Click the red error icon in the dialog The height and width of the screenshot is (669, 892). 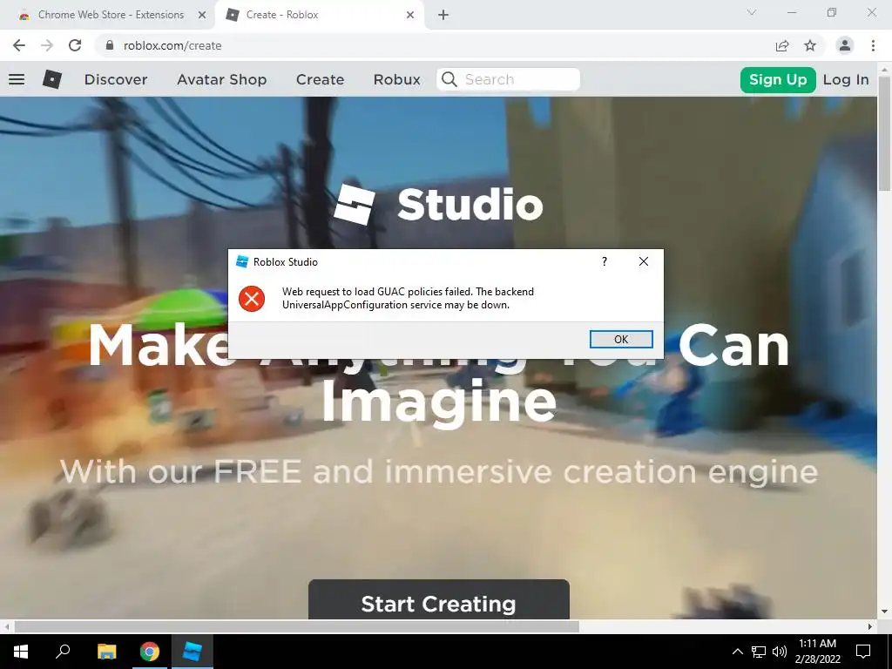click(x=252, y=299)
